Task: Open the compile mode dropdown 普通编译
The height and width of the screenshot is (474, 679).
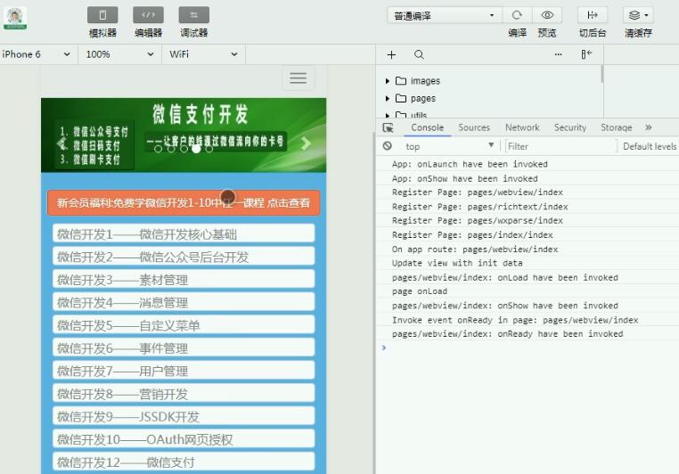Action: pyautogui.click(x=445, y=15)
